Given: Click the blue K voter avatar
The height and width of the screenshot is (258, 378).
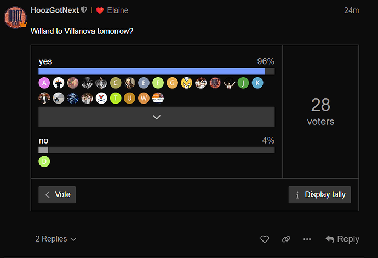Looking at the screenshot, I should point(257,83).
